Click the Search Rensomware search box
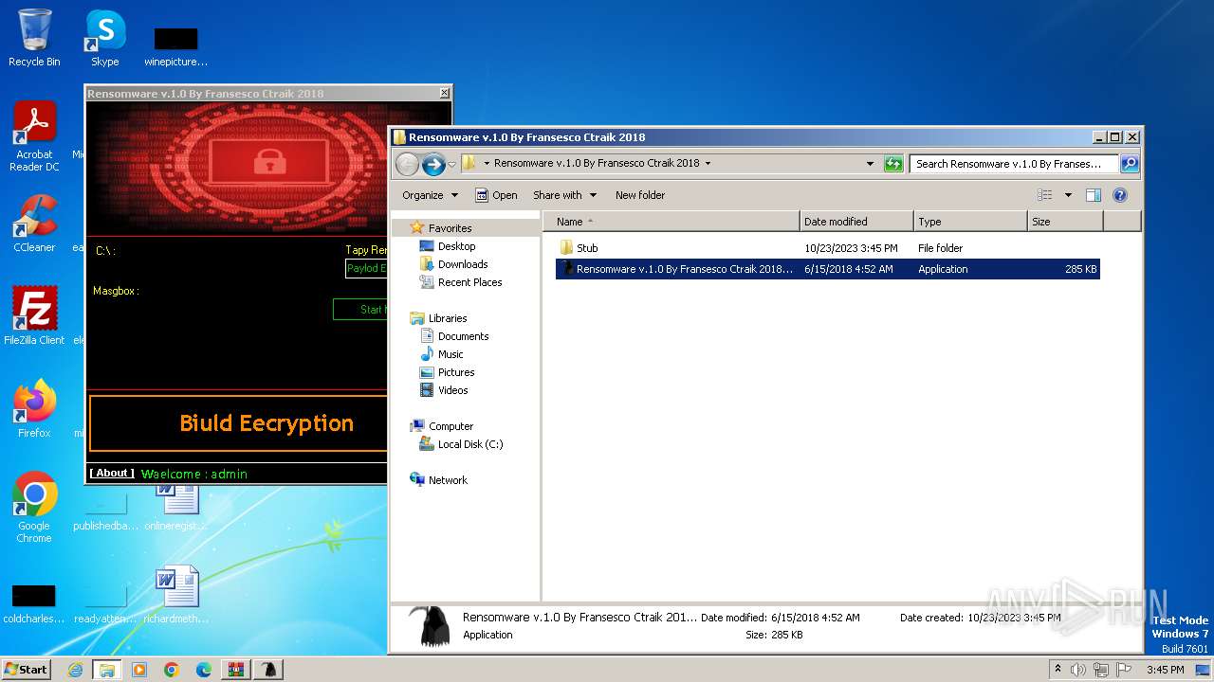 pos(1013,164)
